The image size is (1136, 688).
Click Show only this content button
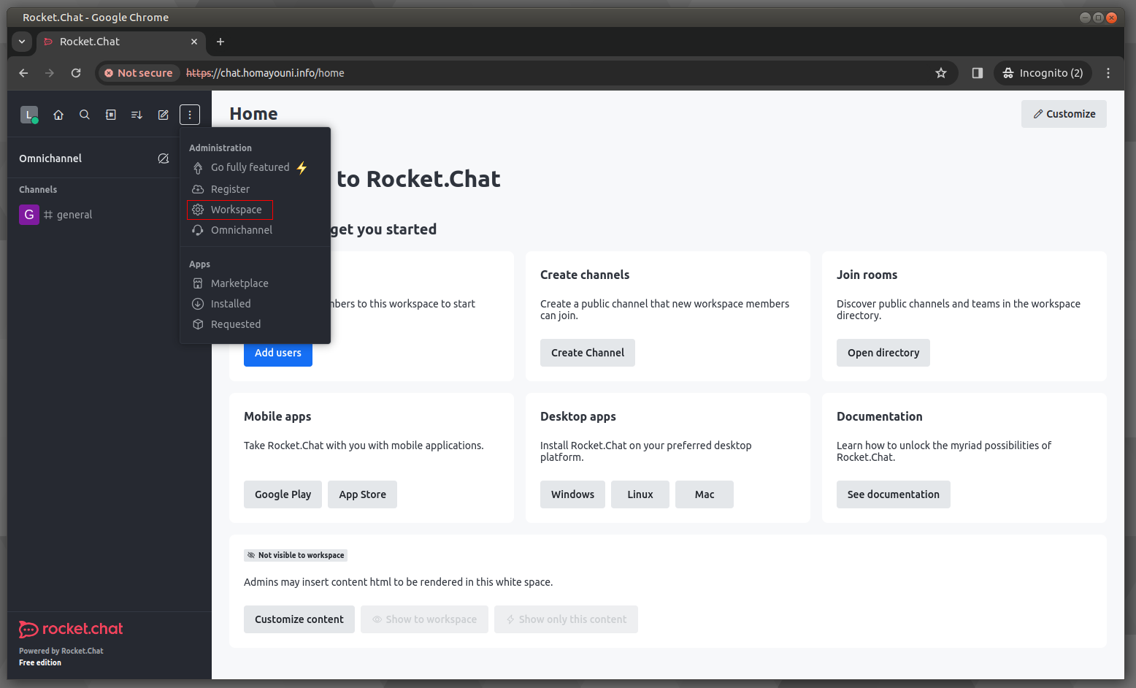[x=566, y=619]
